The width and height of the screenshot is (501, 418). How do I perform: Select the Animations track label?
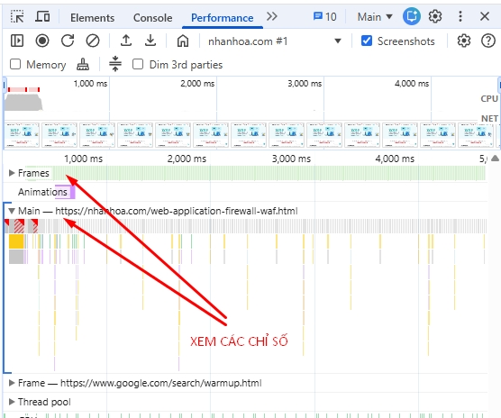42,192
